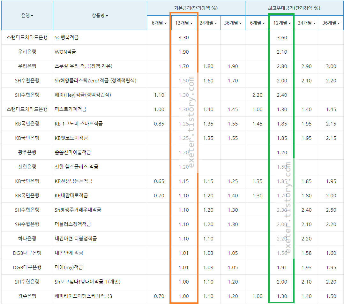Image resolution: width=344 pixels, height=304 pixels.
Task: Select the KB내맘대로적금 product name
Action: click(x=71, y=195)
